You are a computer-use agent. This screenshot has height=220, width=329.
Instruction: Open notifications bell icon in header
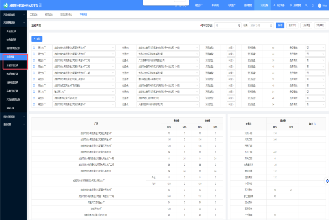(313, 6)
